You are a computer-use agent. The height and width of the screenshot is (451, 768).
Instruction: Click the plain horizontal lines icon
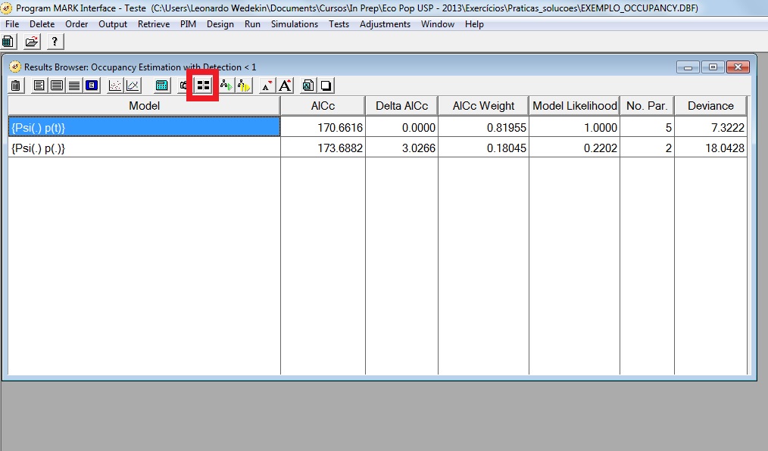tap(74, 86)
